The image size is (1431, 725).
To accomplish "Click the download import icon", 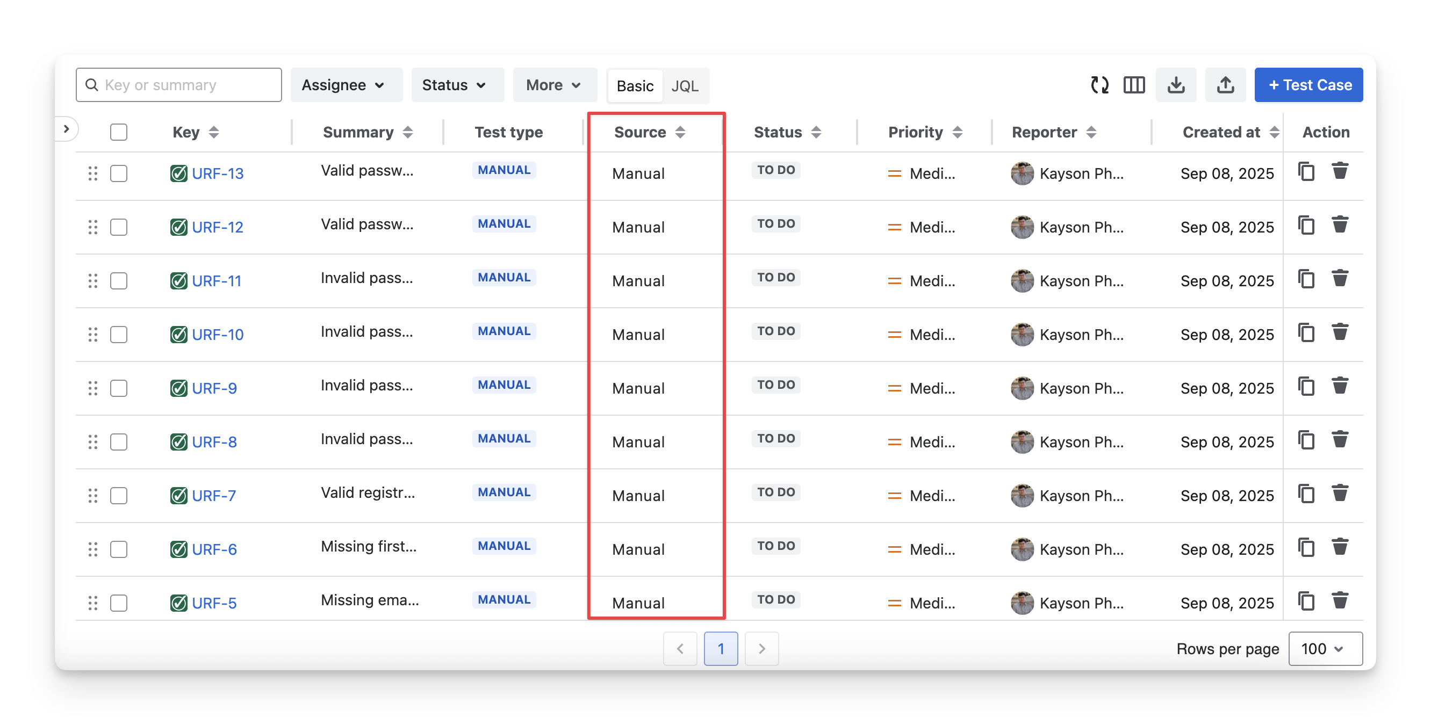I will [x=1175, y=85].
